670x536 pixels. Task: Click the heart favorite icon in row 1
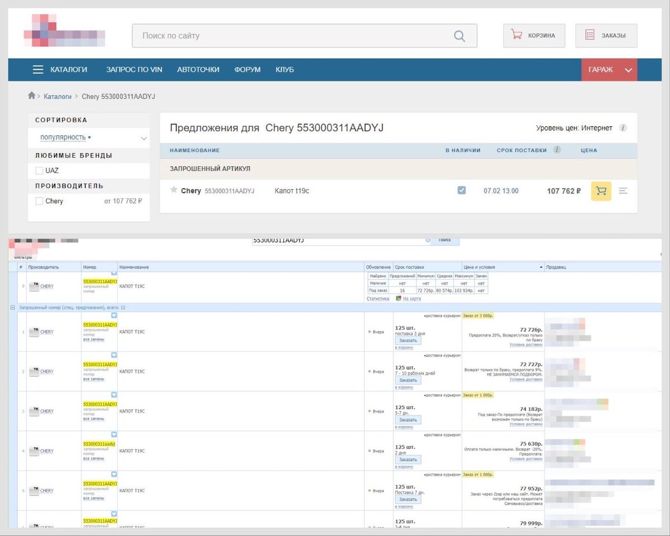(114, 315)
